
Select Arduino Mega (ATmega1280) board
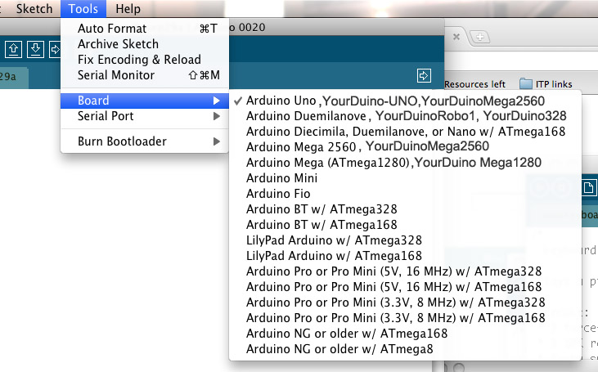(405, 163)
